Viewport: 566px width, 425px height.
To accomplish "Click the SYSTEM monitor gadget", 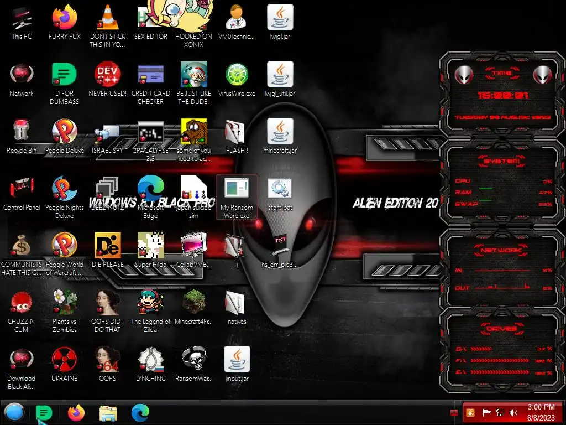I will pos(502,183).
